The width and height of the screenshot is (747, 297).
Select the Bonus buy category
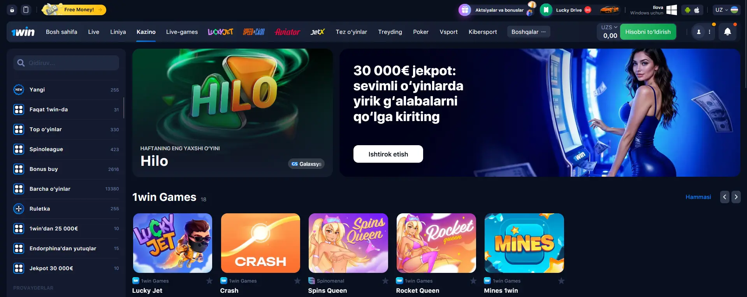[66, 169]
